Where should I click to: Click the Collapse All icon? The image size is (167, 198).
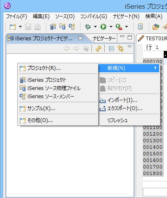(111, 49)
